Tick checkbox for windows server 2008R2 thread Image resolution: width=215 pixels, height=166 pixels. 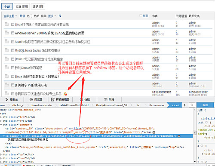coord(12,33)
